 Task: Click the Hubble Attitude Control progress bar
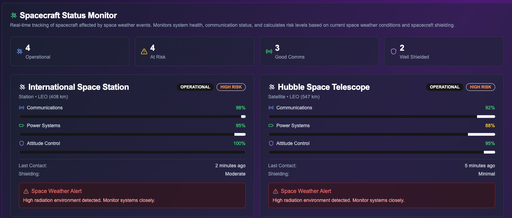pos(382,152)
